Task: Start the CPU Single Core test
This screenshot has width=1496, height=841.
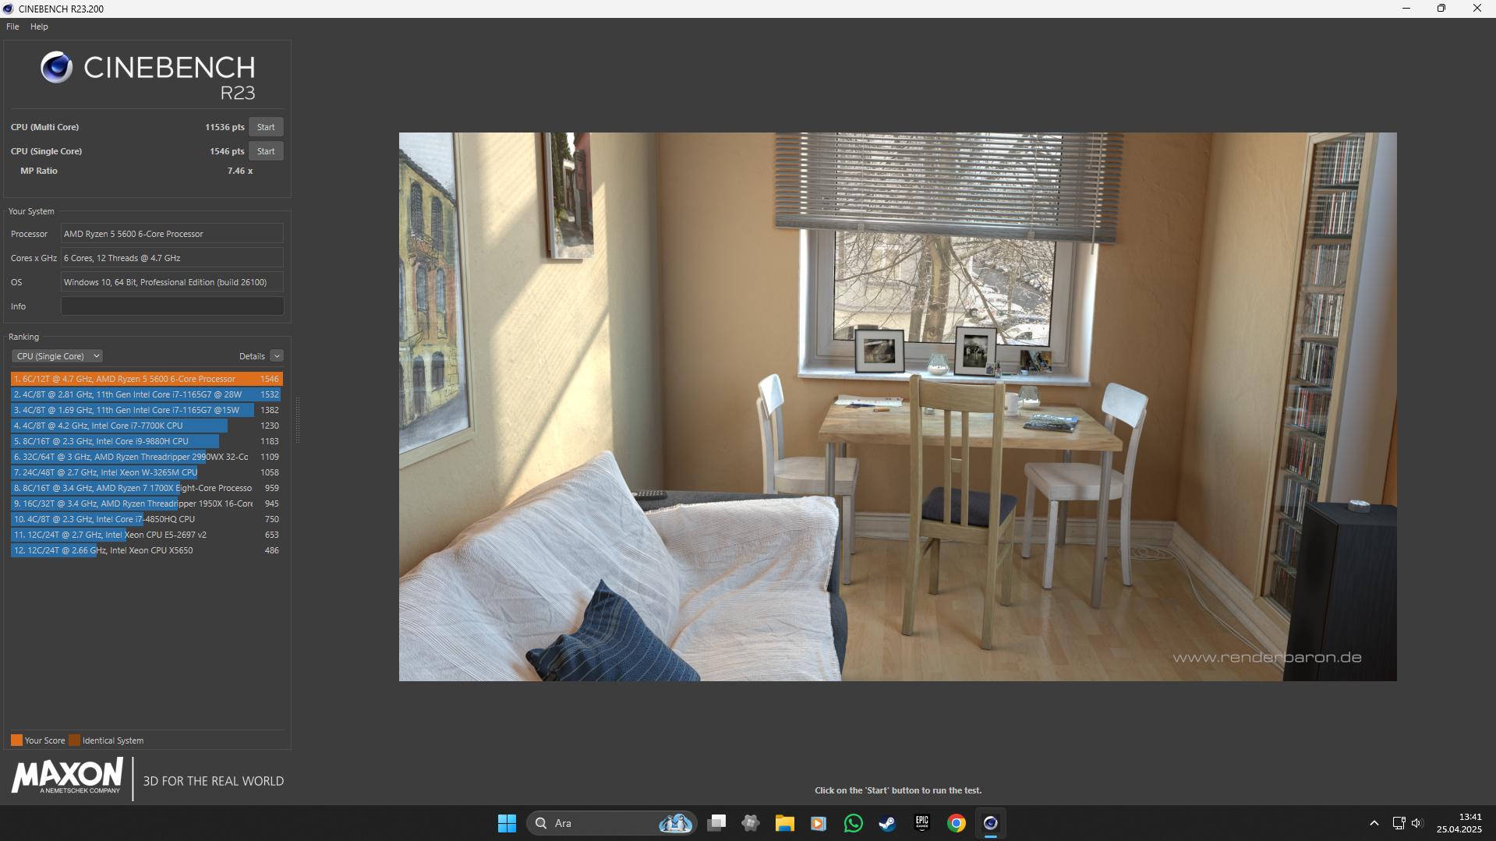Action: tap(266, 151)
